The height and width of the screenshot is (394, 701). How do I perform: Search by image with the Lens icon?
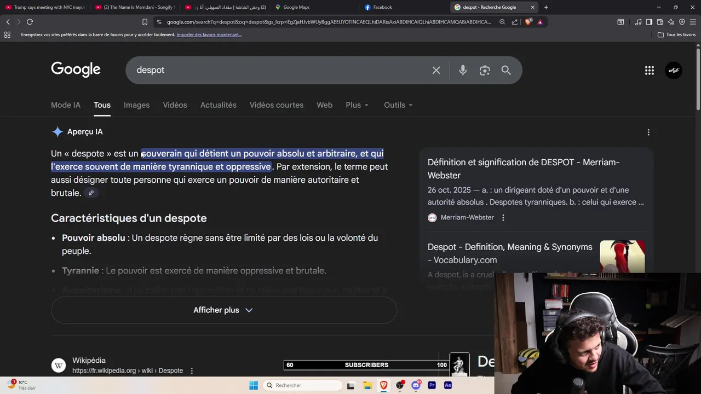pos(485,70)
